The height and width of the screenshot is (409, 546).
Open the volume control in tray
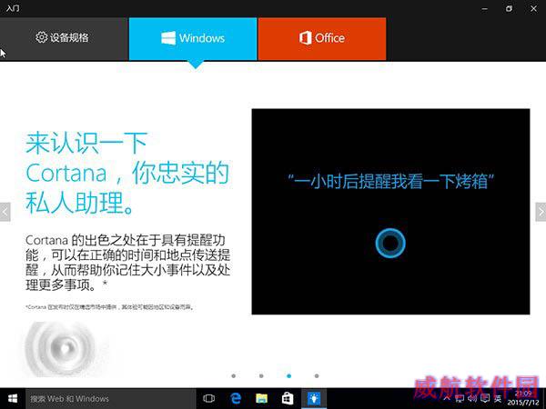[472, 399]
